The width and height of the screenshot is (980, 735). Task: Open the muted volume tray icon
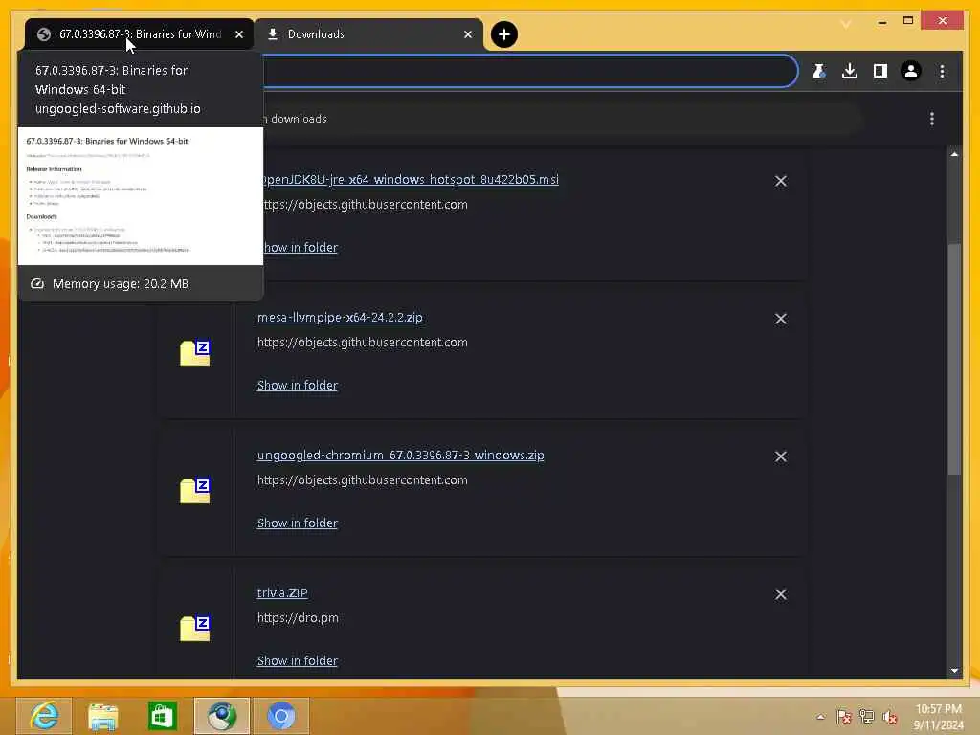click(890, 717)
